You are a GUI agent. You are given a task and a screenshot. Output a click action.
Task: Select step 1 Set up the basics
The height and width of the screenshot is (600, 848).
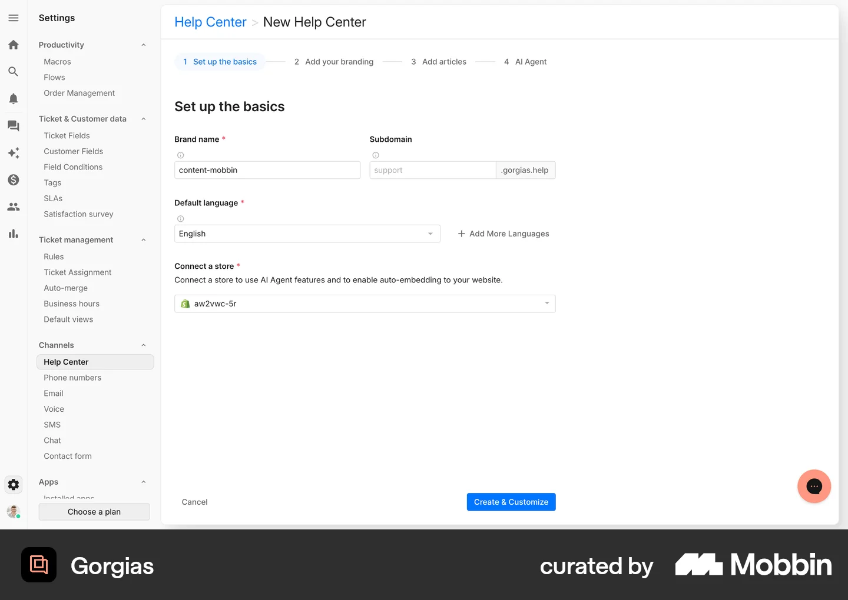(220, 62)
